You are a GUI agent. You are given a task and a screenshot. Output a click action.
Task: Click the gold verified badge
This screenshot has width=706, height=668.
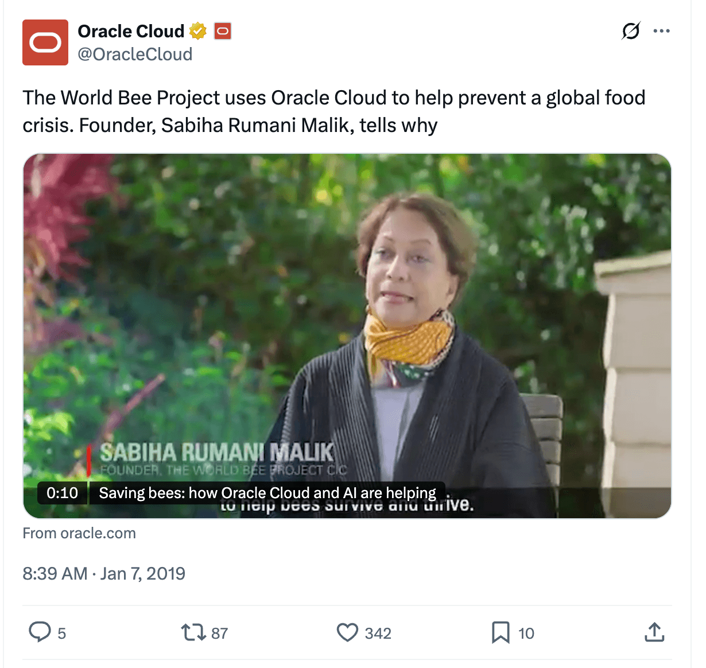(198, 31)
